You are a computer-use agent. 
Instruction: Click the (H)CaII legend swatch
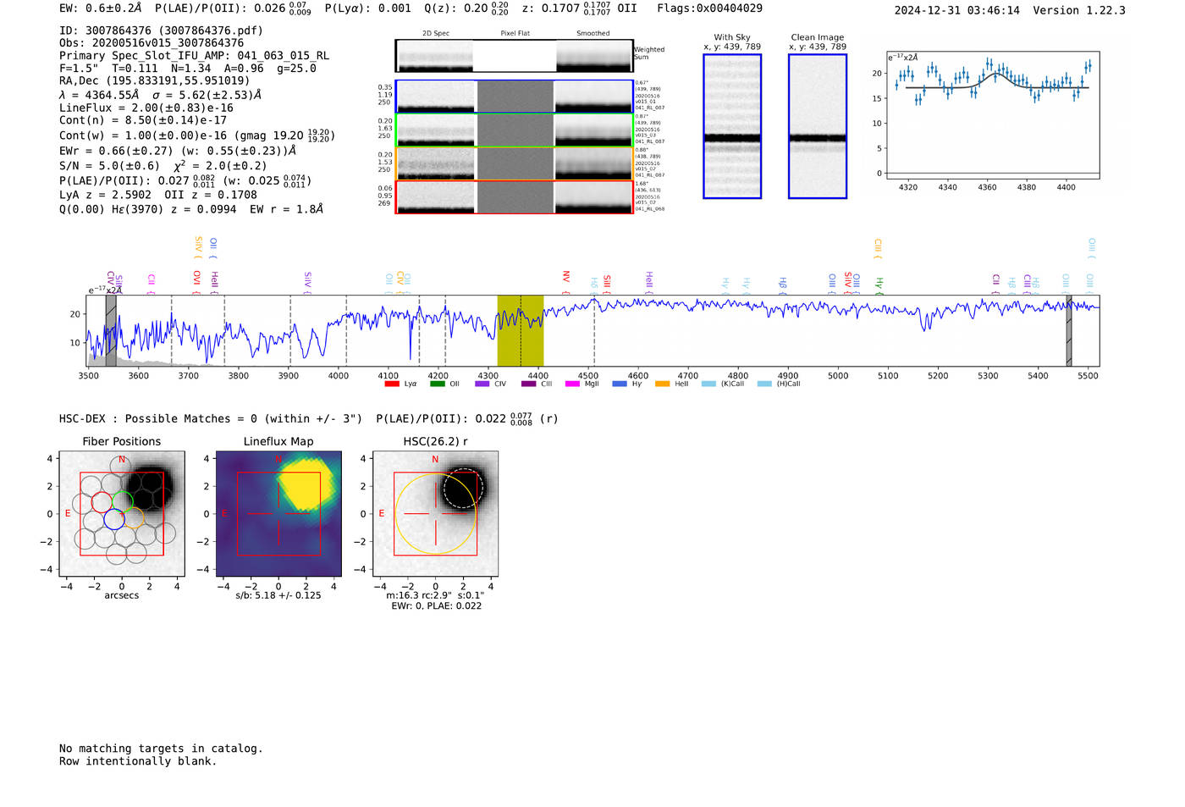coord(765,384)
